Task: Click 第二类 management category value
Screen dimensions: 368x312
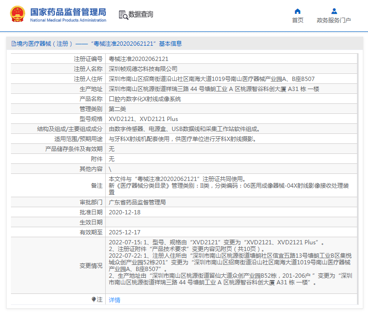Action: click(x=117, y=109)
